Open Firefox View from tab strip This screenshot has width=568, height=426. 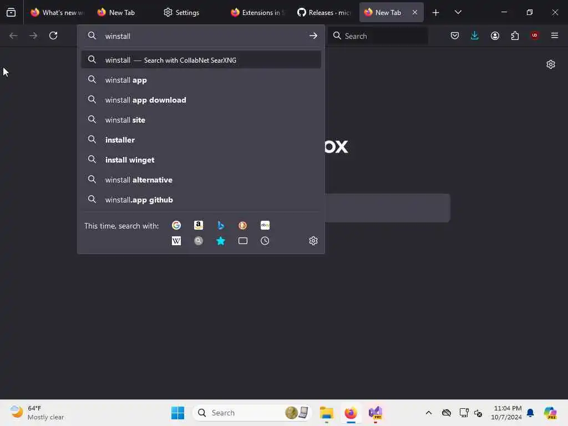pyautogui.click(x=11, y=12)
